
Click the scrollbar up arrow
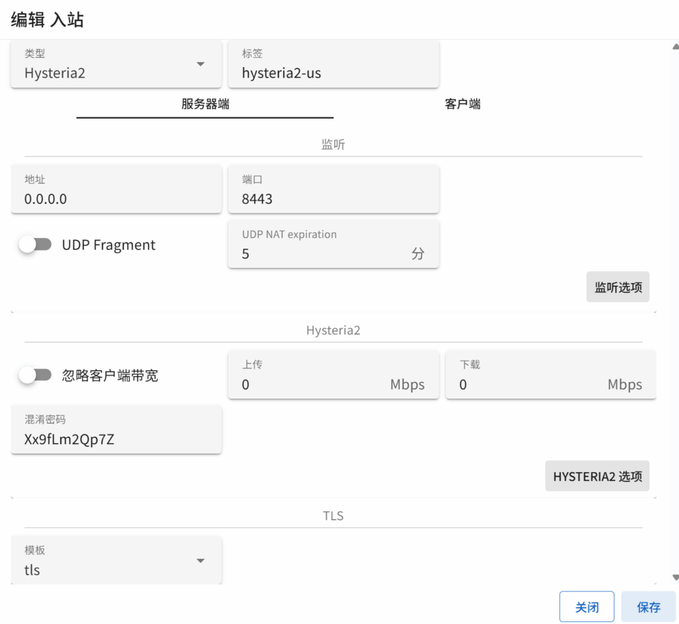point(675,47)
